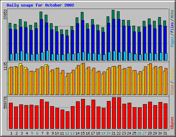Click the orange Sites bar for day 28

(151, 79)
